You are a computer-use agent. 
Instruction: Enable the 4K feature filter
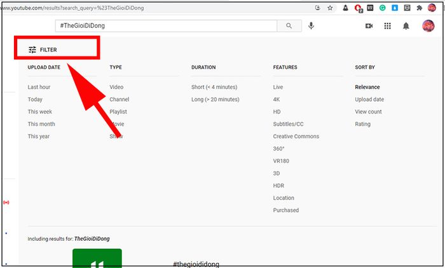[x=277, y=100]
